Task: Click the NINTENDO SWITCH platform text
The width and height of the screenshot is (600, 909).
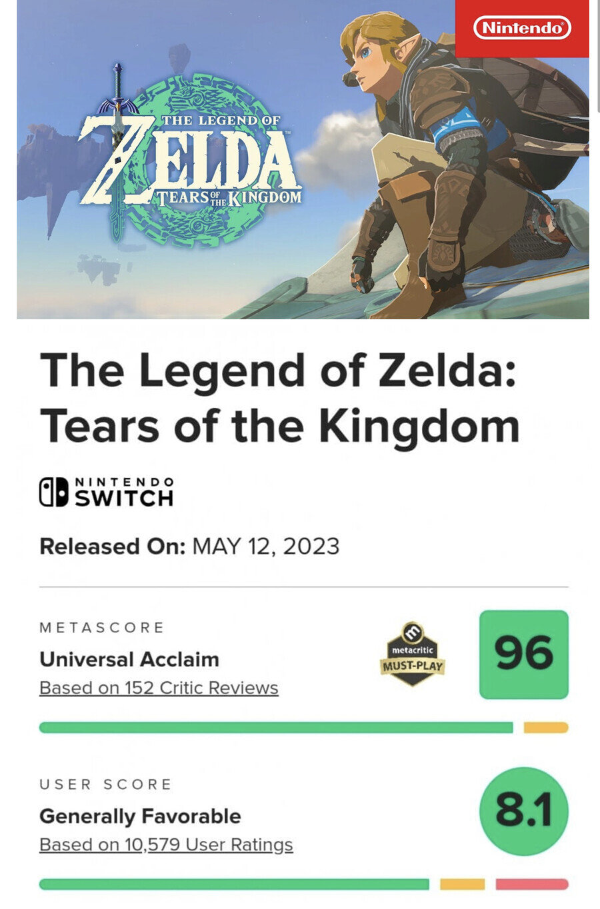Action: pos(124,492)
